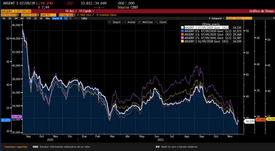Enable the Eventos clave checkbox
Screen dimensions: 275x151
pos(97,15)
